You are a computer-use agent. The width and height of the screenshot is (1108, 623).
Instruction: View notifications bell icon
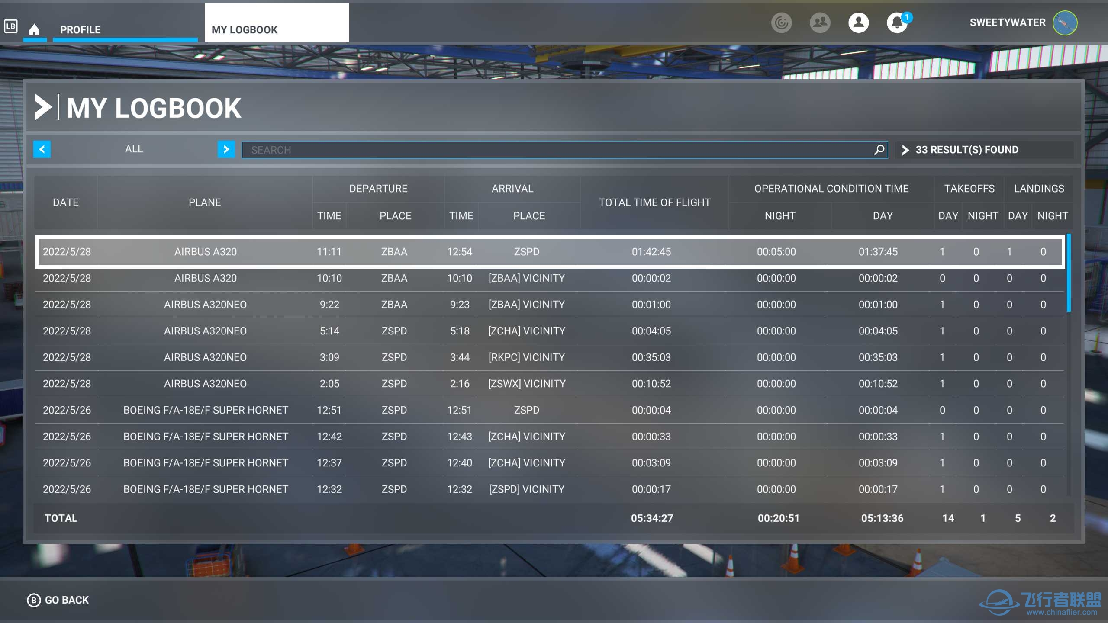click(x=895, y=21)
